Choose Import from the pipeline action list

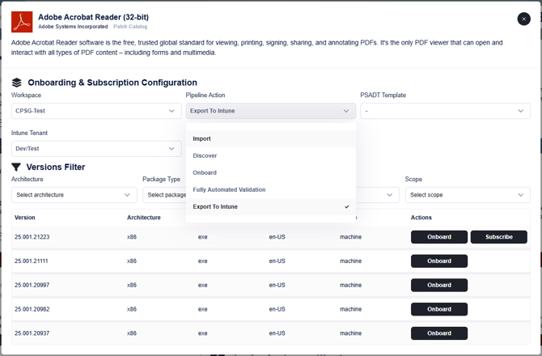[x=270, y=138]
